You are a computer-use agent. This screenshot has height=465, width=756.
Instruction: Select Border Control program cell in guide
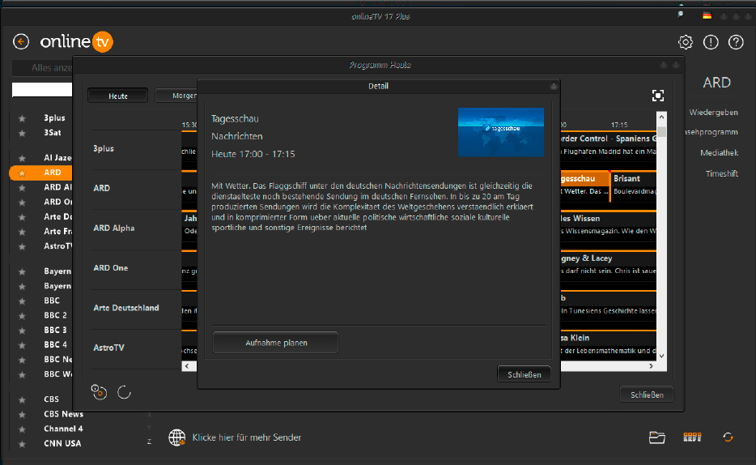click(608, 144)
